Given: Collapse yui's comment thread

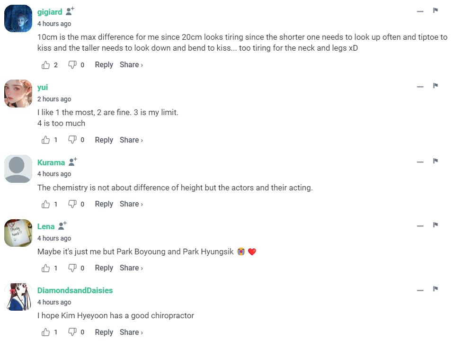Looking at the screenshot, I should (420, 87).
